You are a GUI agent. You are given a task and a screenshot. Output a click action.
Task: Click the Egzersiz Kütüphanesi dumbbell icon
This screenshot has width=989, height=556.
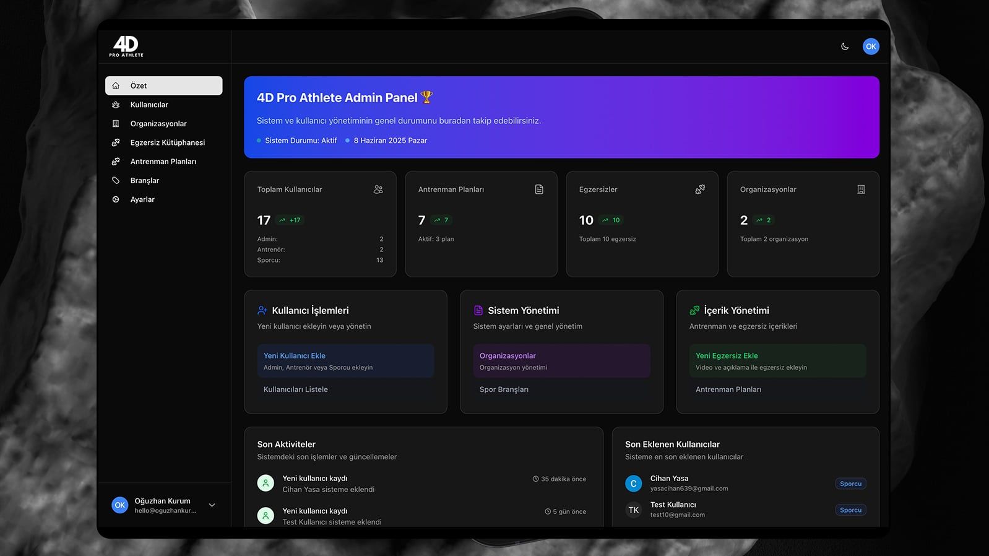(x=116, y=142)
